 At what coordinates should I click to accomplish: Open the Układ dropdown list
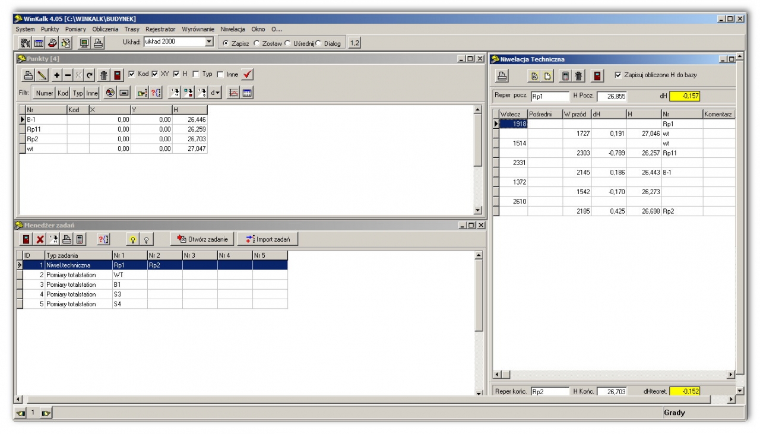pos(209,42)
